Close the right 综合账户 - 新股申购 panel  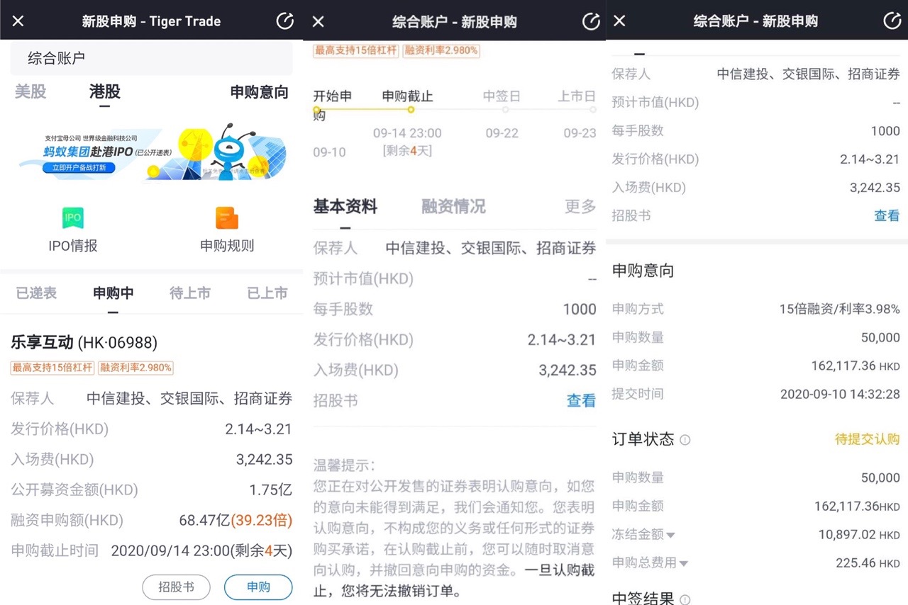coord(619,21)
